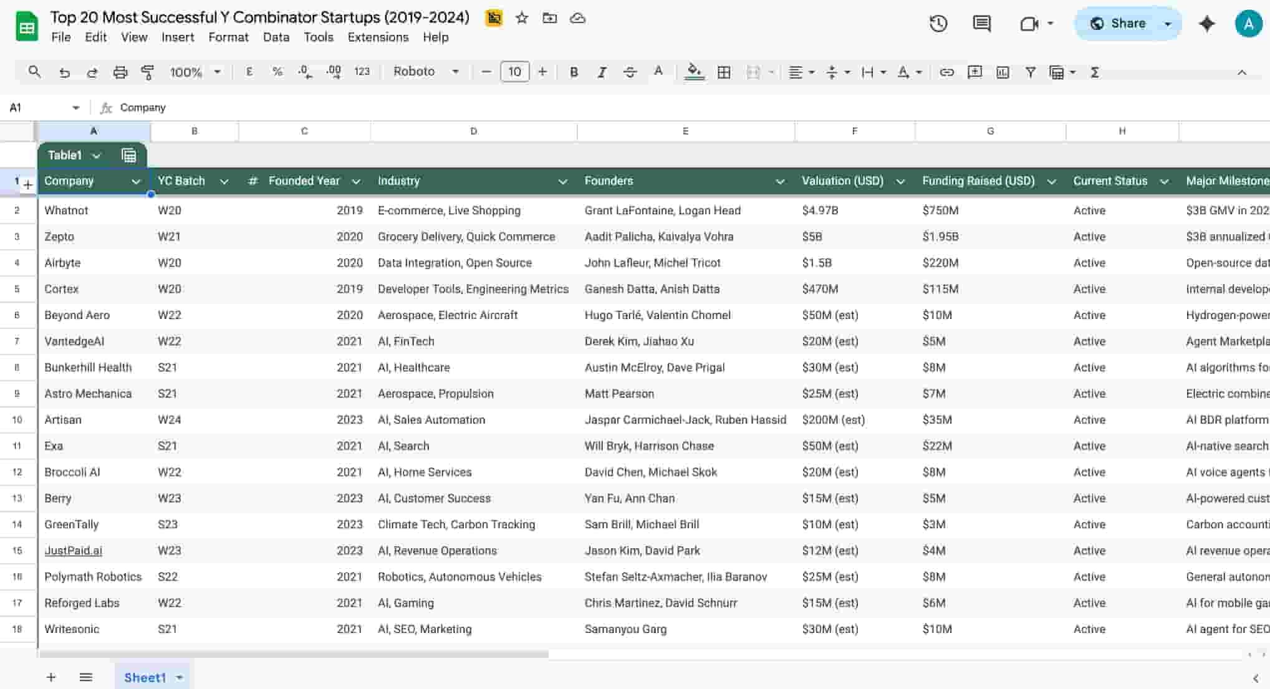Image resolution: width=1270 pixels, height=689 pixels.
Task: Open the zoom level dropdown
Action: [195, 72]
